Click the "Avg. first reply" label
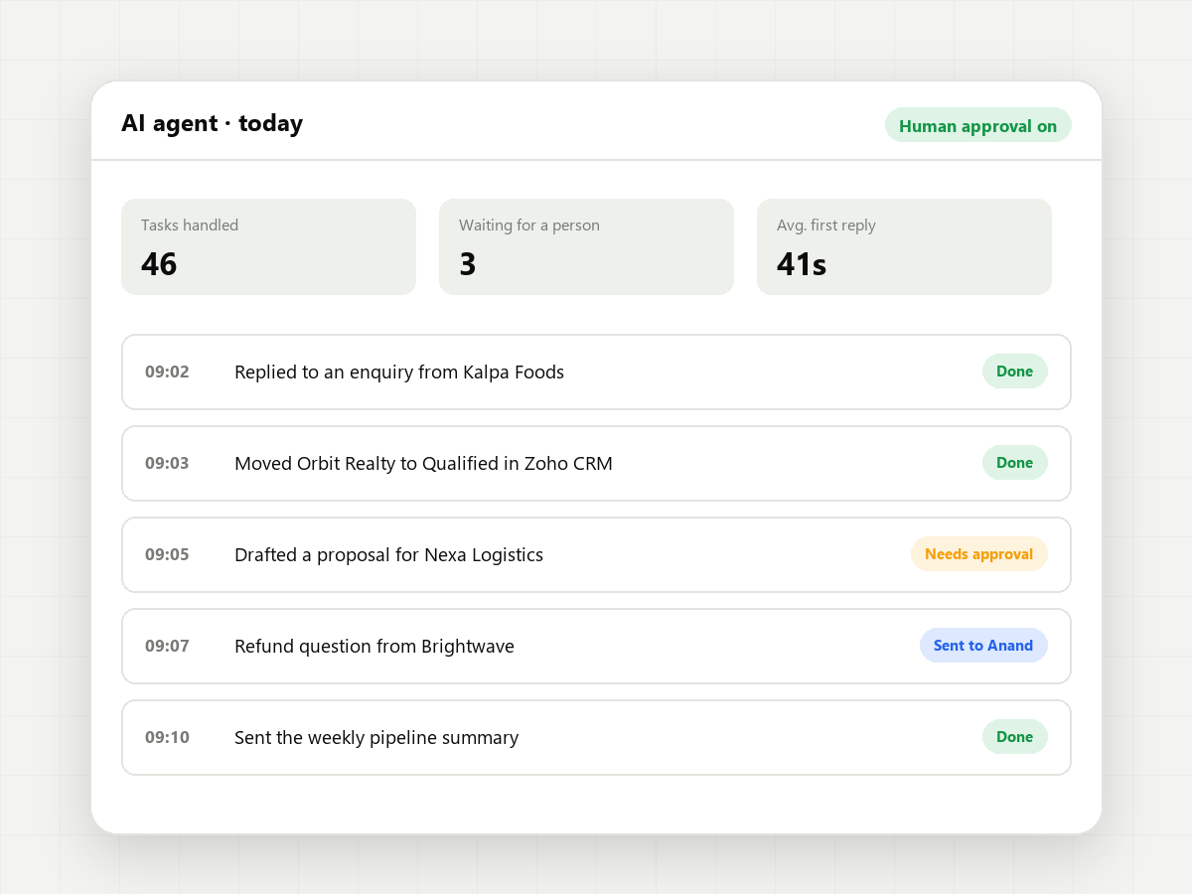 826,225
